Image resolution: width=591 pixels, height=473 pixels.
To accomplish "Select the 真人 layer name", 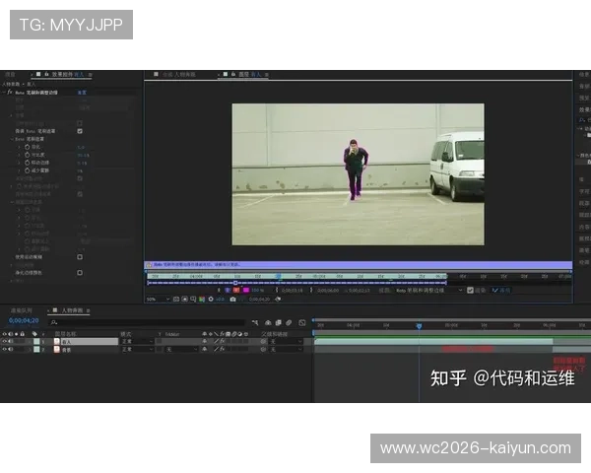I will click(x=90, y=341).
